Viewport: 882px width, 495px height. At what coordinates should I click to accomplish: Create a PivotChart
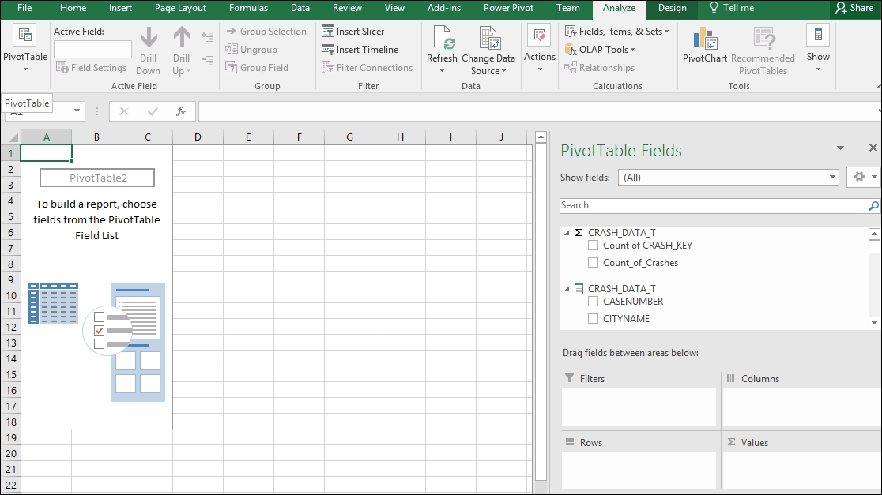pyautogui.click(x=705, y=45)
